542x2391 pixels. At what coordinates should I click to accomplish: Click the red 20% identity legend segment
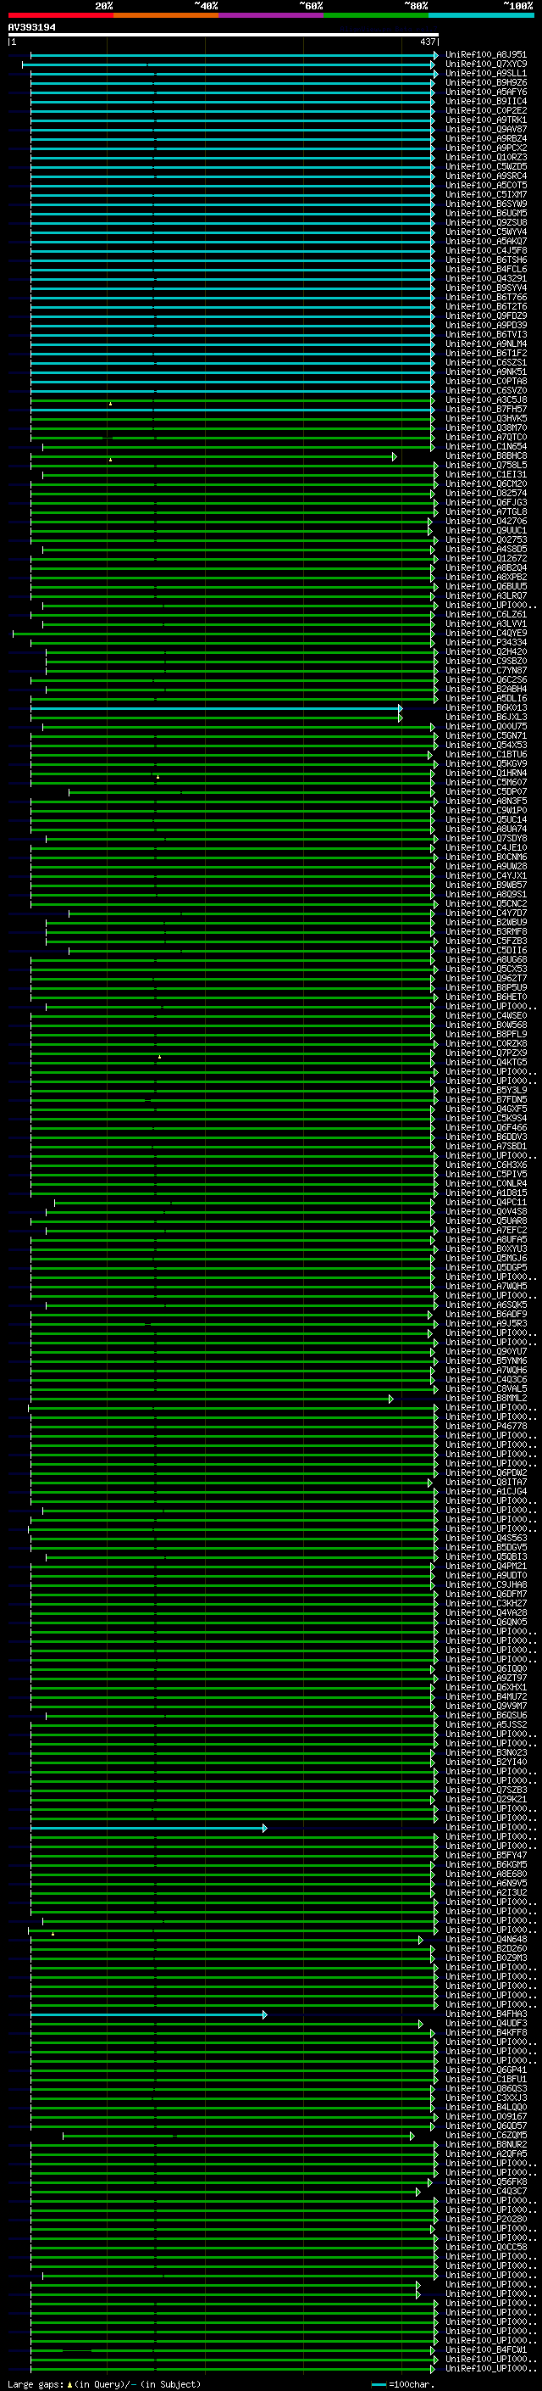[x=60, y=15]
